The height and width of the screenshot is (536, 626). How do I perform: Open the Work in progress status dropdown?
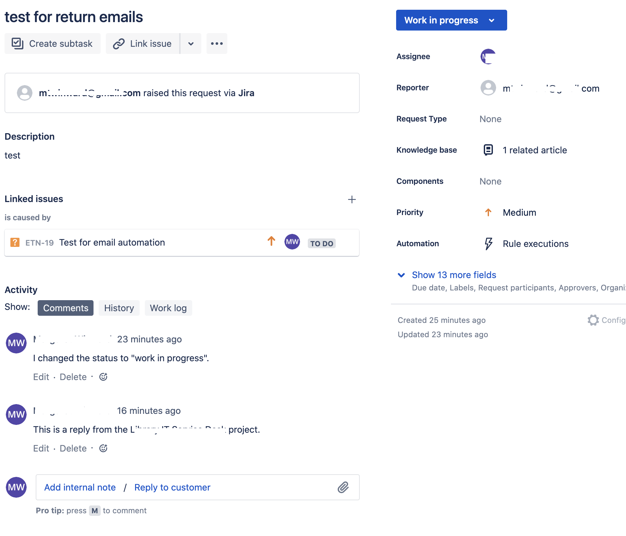coord(451,20)
